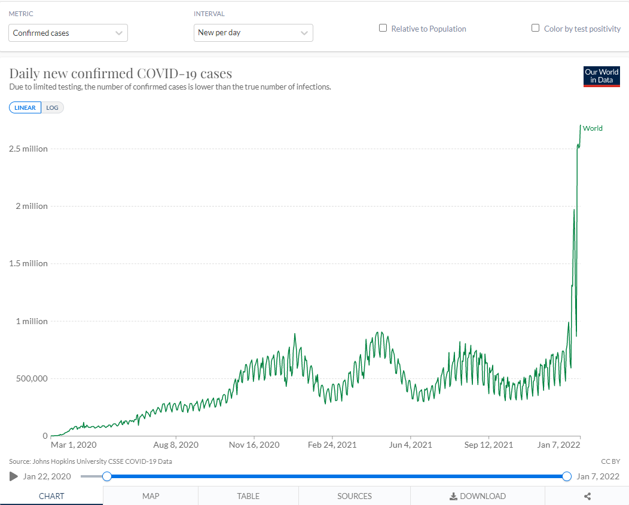Click the Nov 16, 2020 axis label

tap(254, 445)
